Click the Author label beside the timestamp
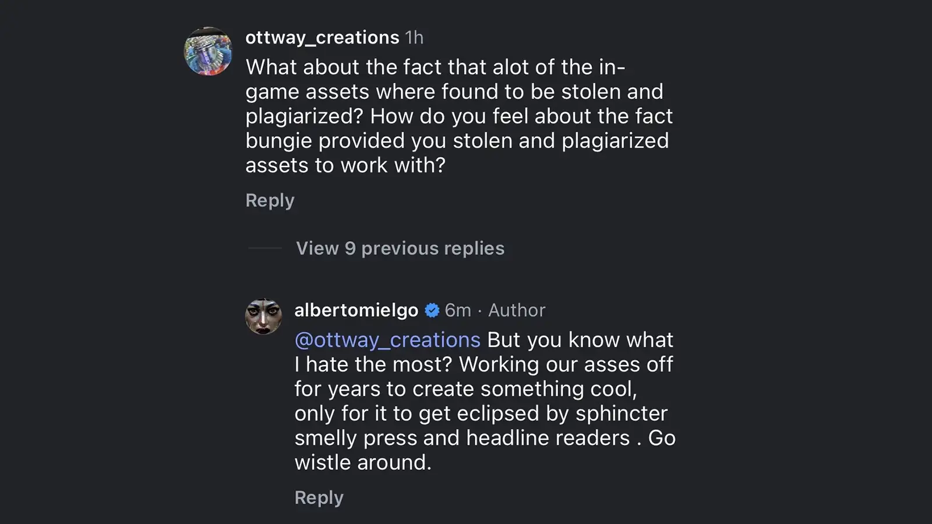Viewport: 932px width, 524px height. tap(516, 310)
